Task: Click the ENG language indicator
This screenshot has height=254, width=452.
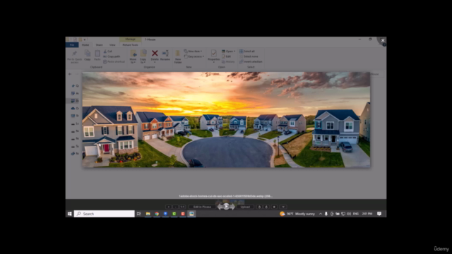Action: pos(356,214)
